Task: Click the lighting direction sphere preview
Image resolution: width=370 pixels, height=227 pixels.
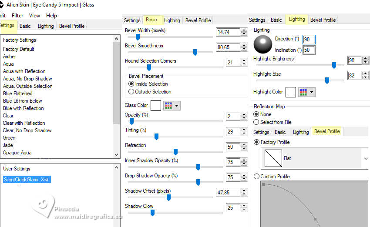Action: click(x=262, y=44)
